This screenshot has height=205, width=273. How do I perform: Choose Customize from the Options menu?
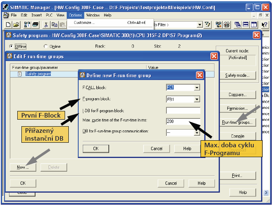click(x=110, y=23)
